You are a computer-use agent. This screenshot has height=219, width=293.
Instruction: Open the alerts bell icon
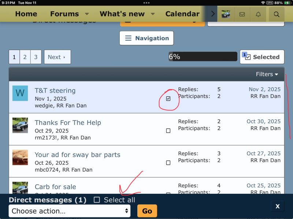coord(258,14)
